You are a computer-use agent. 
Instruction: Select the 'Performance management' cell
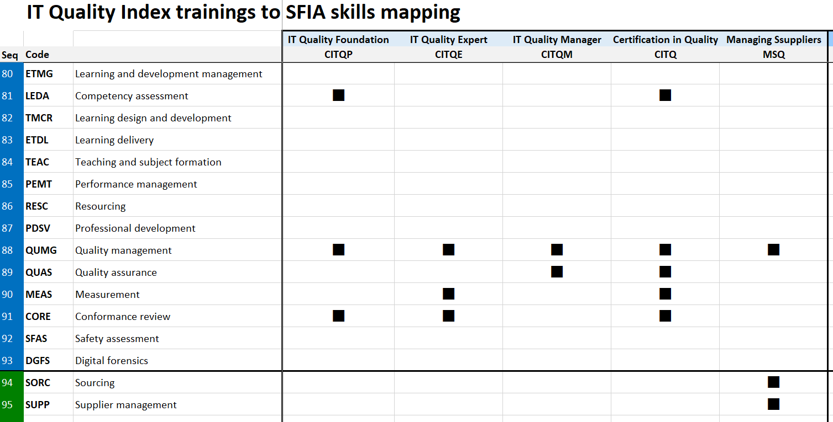[x=177, y=184]
